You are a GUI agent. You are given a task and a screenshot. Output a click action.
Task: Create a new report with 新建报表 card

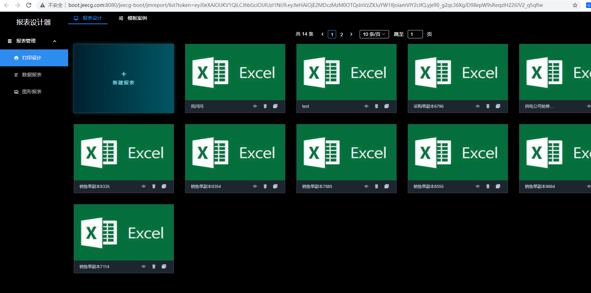[x=124, y=78]
